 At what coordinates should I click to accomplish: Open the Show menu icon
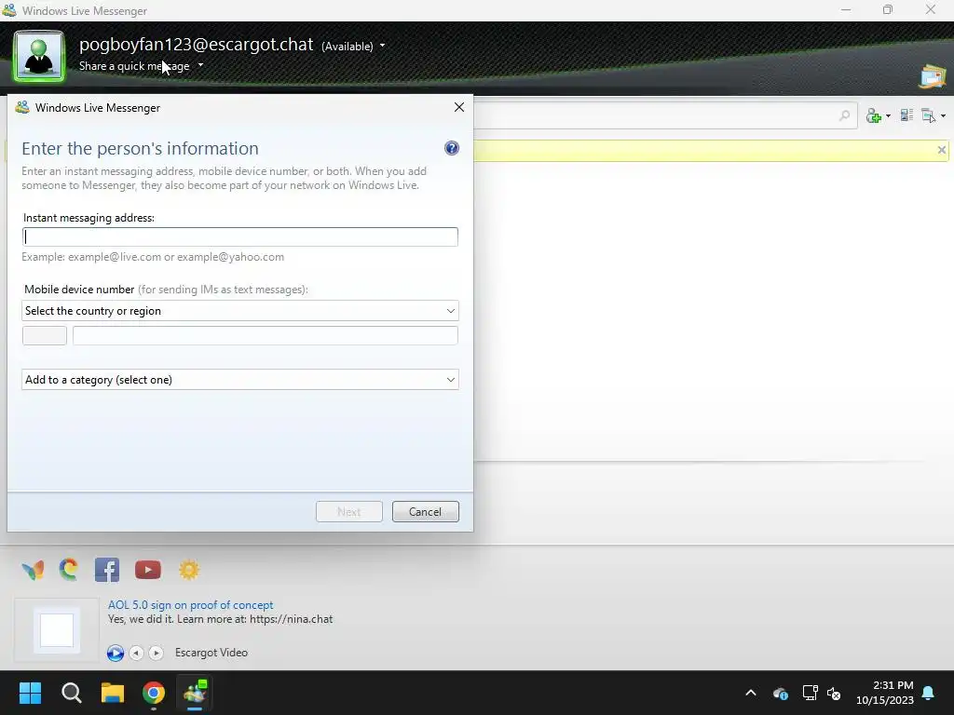pyautogui.click(x=929, y=115)
